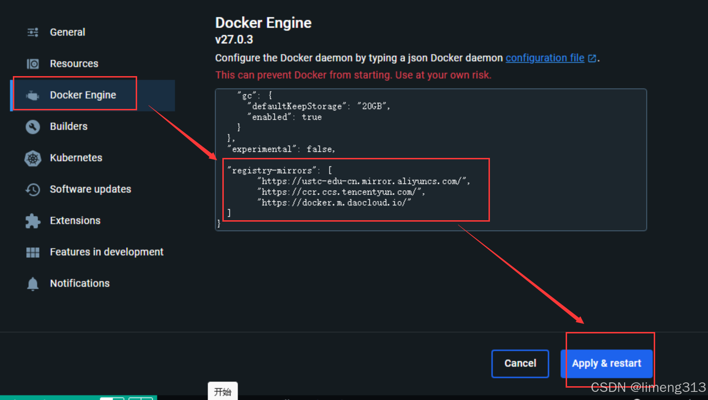Click the Resources disk icon
The width and height of the screenshot is (708, 400).
[x=33, y=64]
